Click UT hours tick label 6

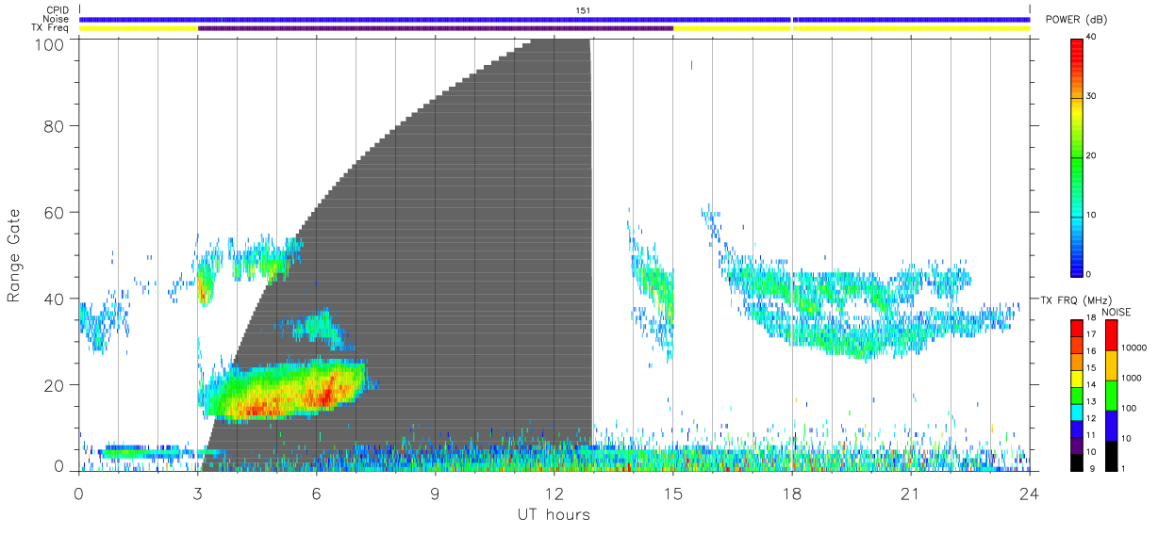click(x=317, y=493)
